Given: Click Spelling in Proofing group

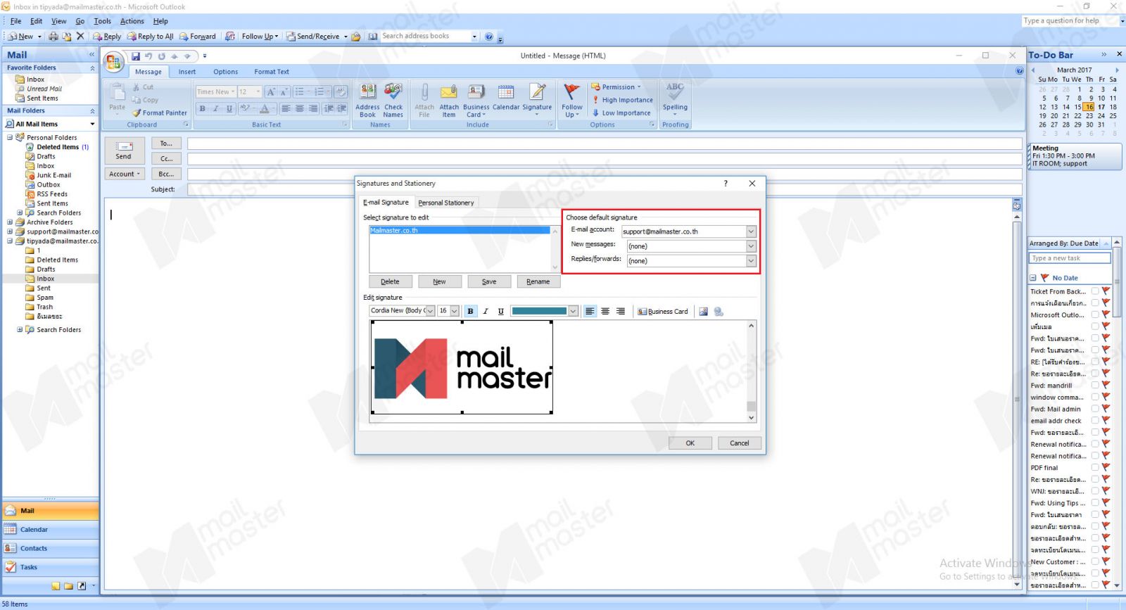Looking at the screenshot, I should [675, 99].
